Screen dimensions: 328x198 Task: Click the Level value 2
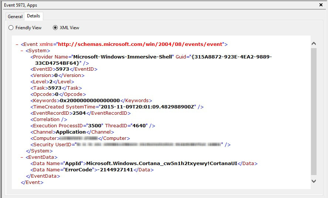tap(51, 82)
